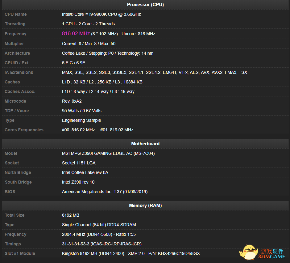290x263 pixels.
Task: Click '2804.4 MHz (DDR4-5608) - Ratio 1:55'
Action: pos(99,235)
